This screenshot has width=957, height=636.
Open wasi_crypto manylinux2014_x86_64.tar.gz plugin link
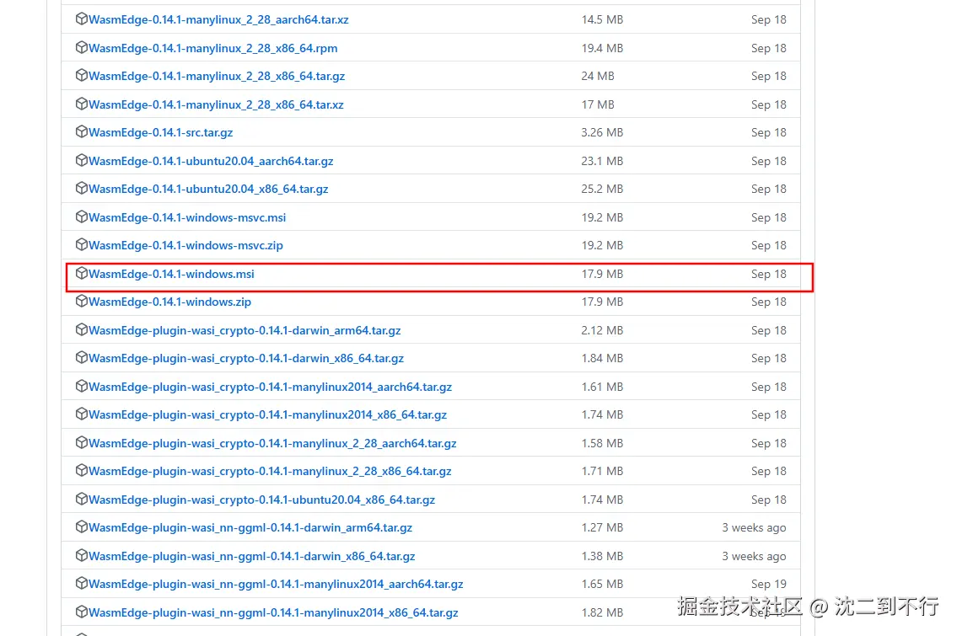(267, 414)
